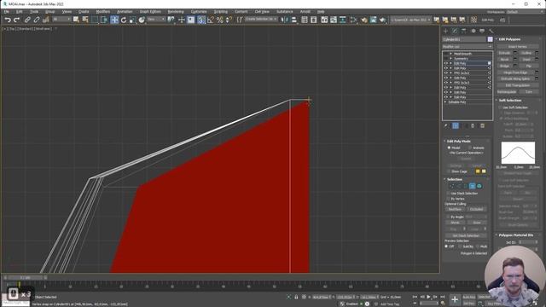Open the Hierarchy command panel tab
This screenshot has height=307, width=546.
click(464, 31)
